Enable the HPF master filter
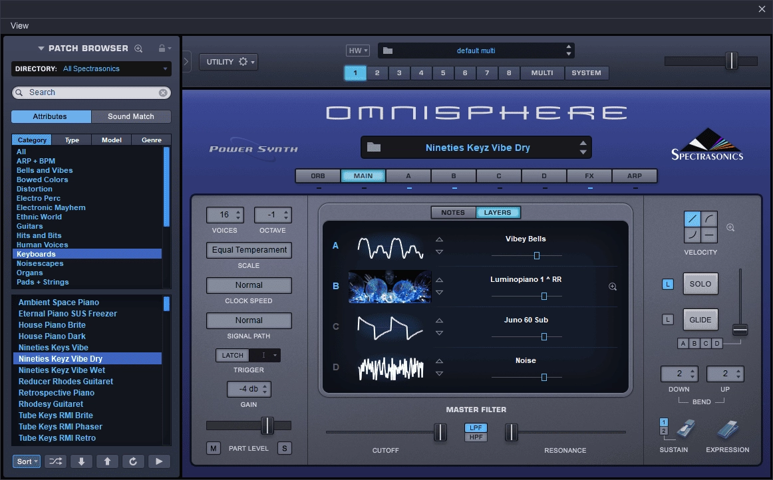The height and width of the screenshot is (480, 773). [x=476, y=437]
